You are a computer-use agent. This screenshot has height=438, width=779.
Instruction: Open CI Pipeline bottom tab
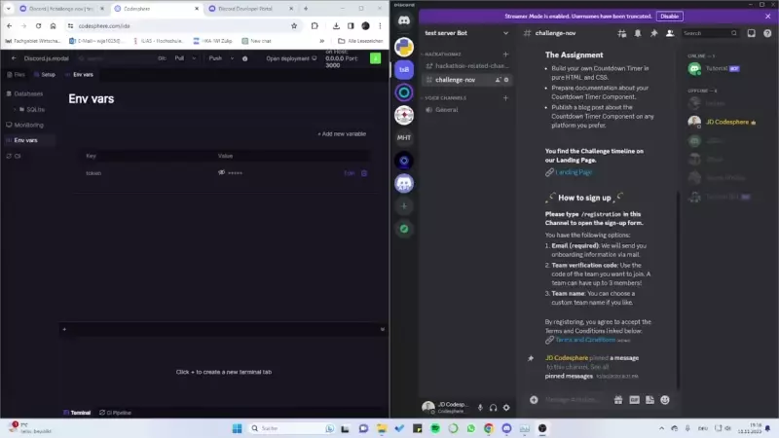point(115,413)
